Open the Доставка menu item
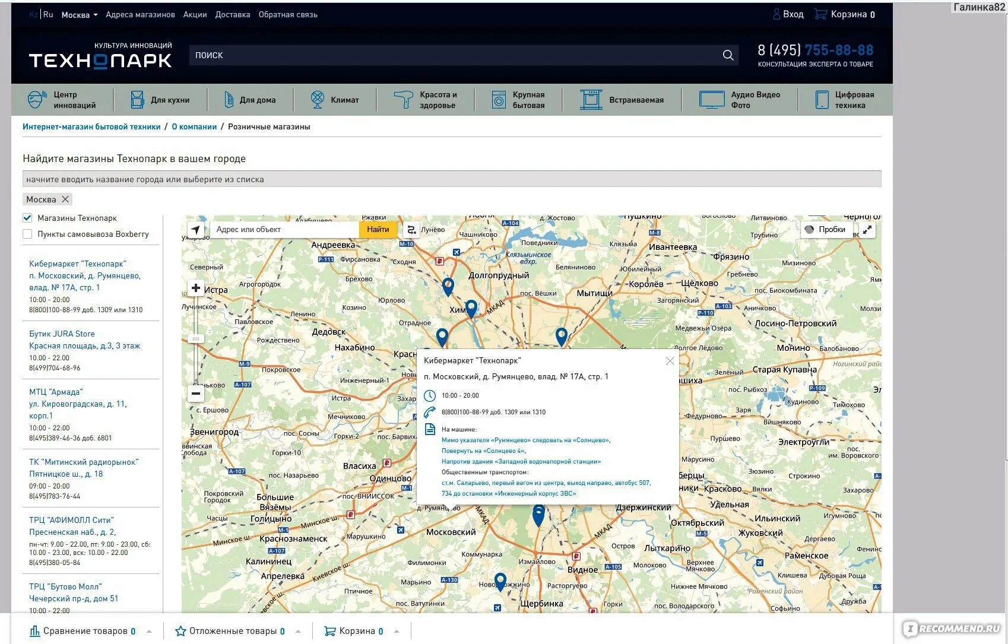This screenshot has width=1008, height=644. (x=233, y=15)
